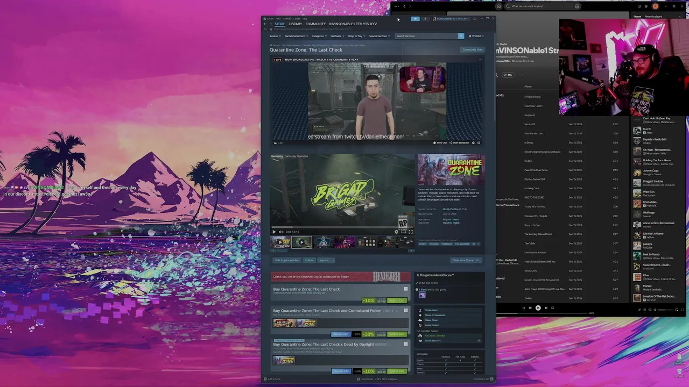Click trailer progress bar
The height and width of the screenshot is (387, 689).
click(342, 227)
